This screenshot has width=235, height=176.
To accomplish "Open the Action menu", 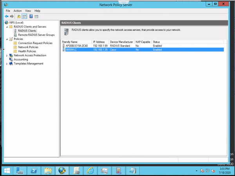I will (x=17, y=11).
